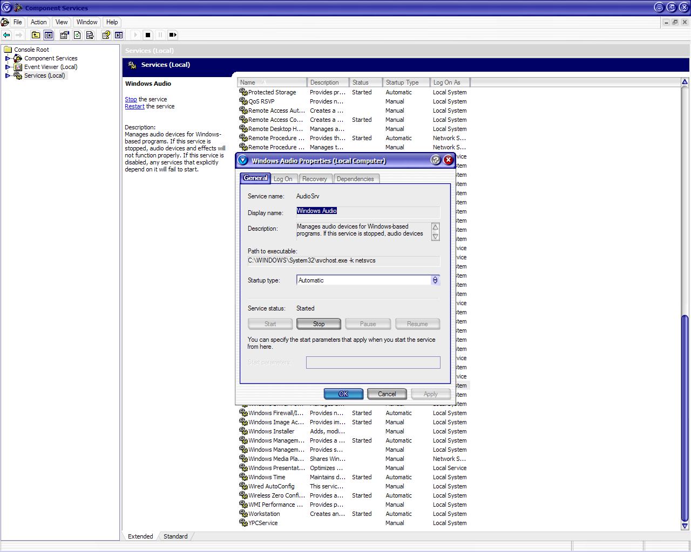Click the Services (Local) gears icon in tree
Viewport: 691px width, 552px height.
point(18,75)
